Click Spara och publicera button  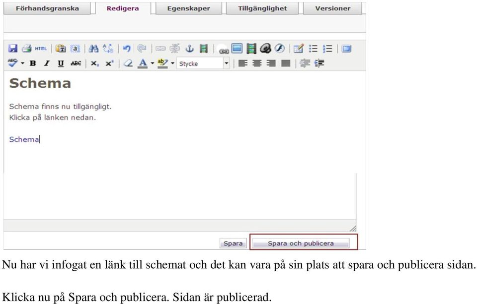pyautogui.click(x=301, y=243)
